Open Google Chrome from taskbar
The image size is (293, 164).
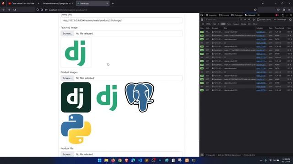pyautogui.click(x=120, y=160)
